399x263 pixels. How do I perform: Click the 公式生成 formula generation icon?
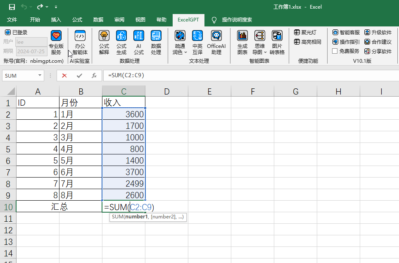[x=121, y=42]
